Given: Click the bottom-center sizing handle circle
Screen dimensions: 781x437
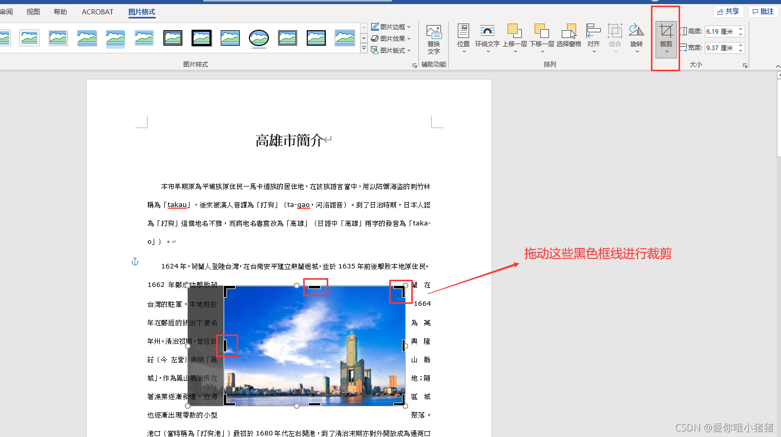Looking at the screenshot, I should (x=297, y=406).
